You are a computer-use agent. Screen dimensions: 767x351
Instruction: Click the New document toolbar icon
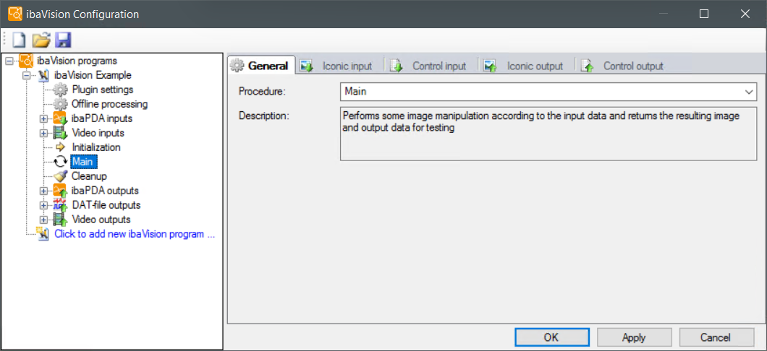tap(19, 40)
